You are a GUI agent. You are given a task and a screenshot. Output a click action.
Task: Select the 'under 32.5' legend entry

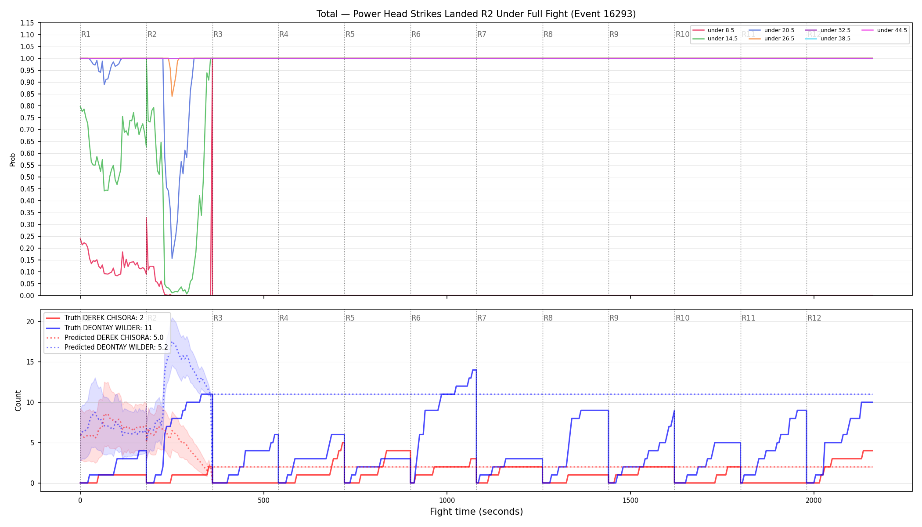[x=828, y=30]
